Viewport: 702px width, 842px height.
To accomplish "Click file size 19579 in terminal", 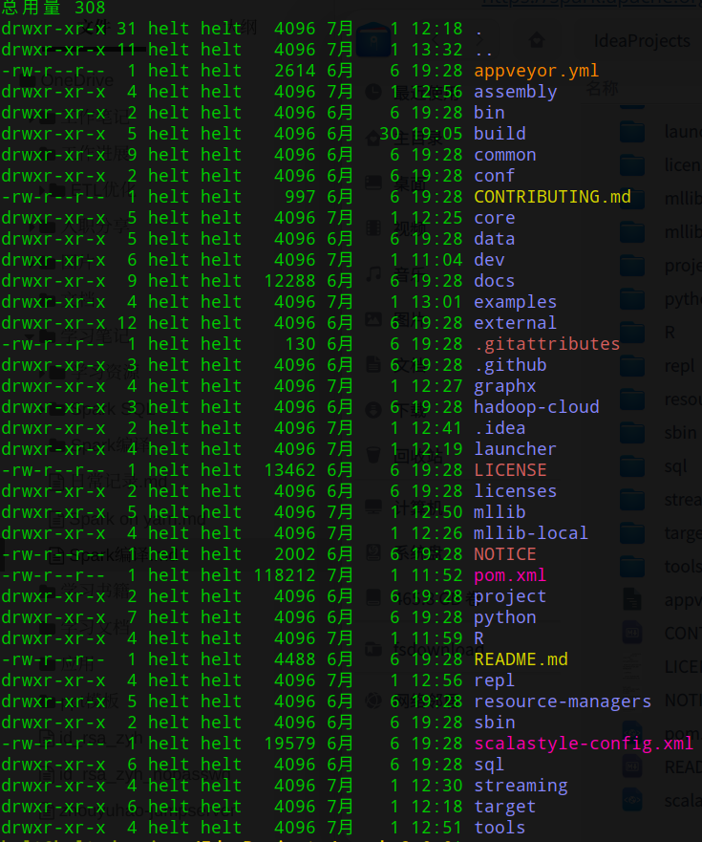I will 289,744.
